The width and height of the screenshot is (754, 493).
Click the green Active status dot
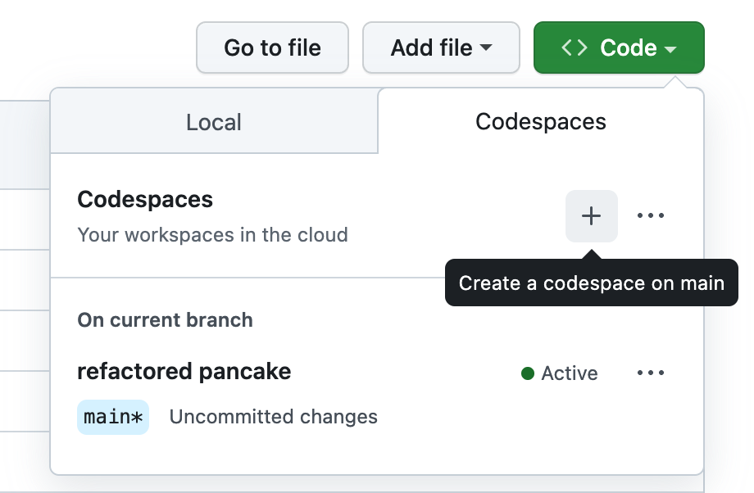[x=528, y=373]
